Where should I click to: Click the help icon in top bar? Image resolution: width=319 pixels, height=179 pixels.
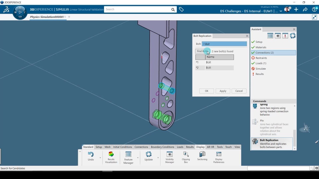pos(315,9)
